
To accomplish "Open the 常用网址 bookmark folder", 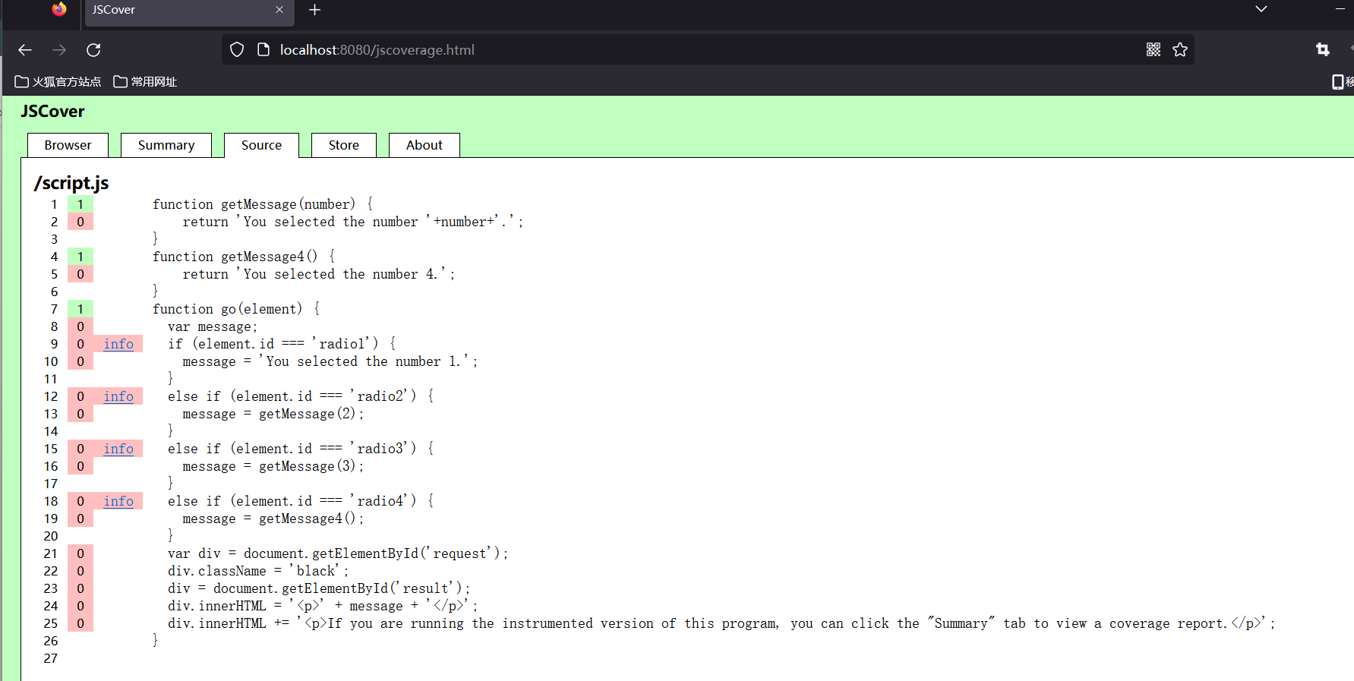I will tap(145, 82).
